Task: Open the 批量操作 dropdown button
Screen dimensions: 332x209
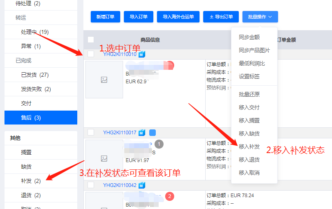Action: tap(260, 17)
